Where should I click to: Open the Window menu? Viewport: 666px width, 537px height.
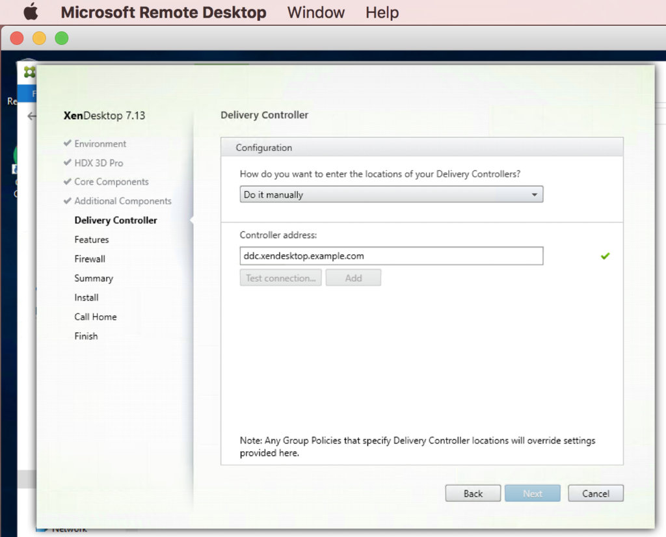pyautogui.click(x=316, y=12)
